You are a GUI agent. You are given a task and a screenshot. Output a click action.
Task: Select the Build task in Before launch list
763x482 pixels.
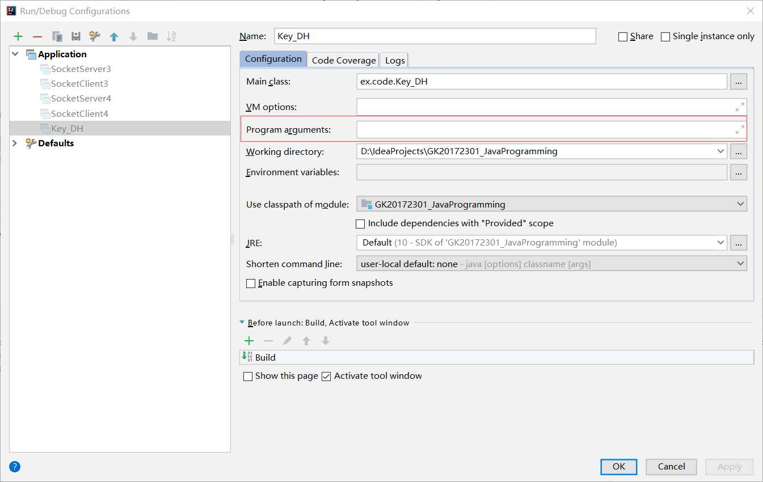497,357
